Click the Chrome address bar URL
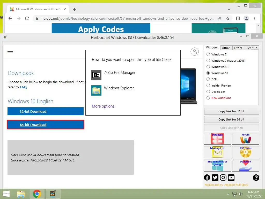The height and width of the screenshot is (199, 265). pyautogui.click(x=128, y=18)
